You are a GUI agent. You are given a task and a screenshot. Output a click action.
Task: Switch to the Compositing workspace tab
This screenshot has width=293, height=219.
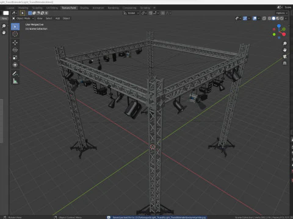click(x=129, y=8)
